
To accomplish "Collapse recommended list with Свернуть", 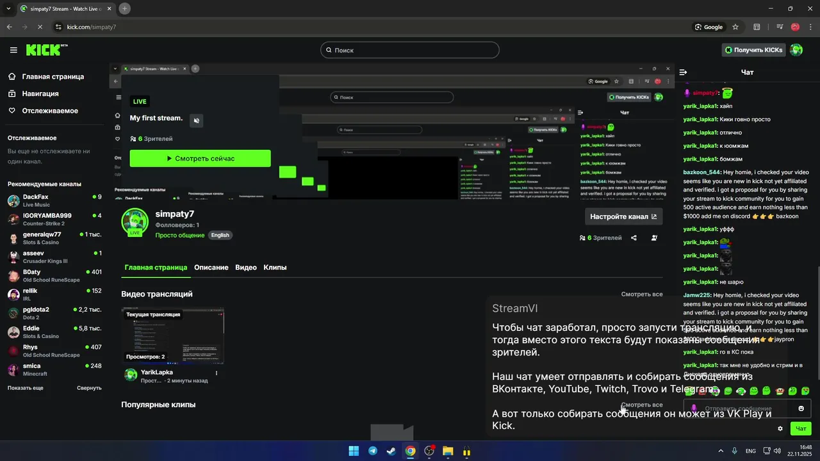I will tap(89, 388).
